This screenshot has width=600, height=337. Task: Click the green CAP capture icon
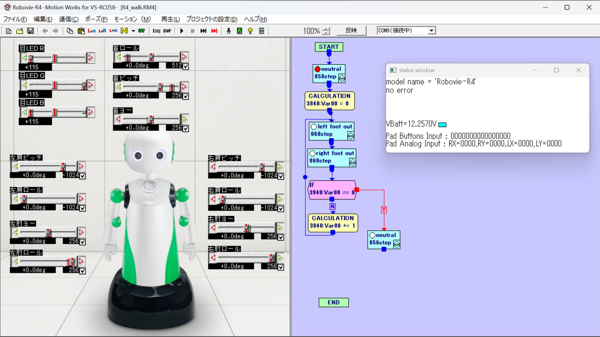[x=142, y=31]
